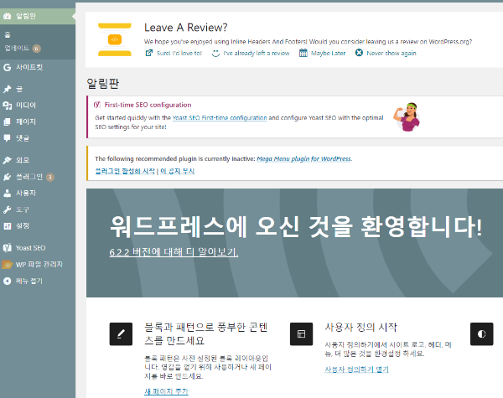Click the appearance paintbrush icon
Image resolution: width=503 pixels, height=398 pixels.
[x=7, y=160]
